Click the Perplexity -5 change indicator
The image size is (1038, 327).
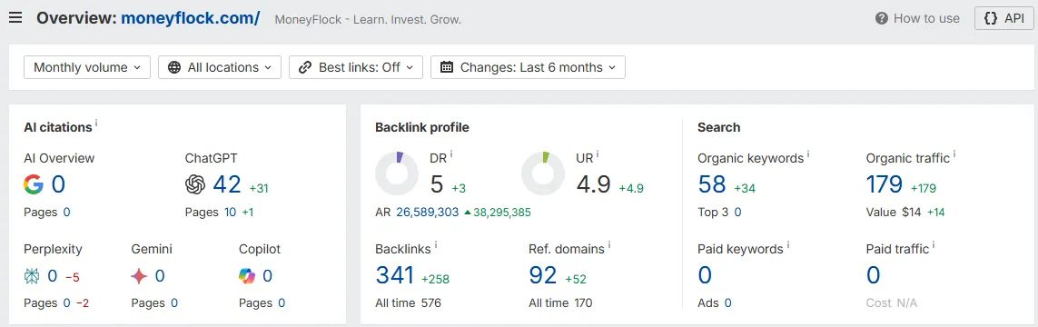[x=73, y=278]
